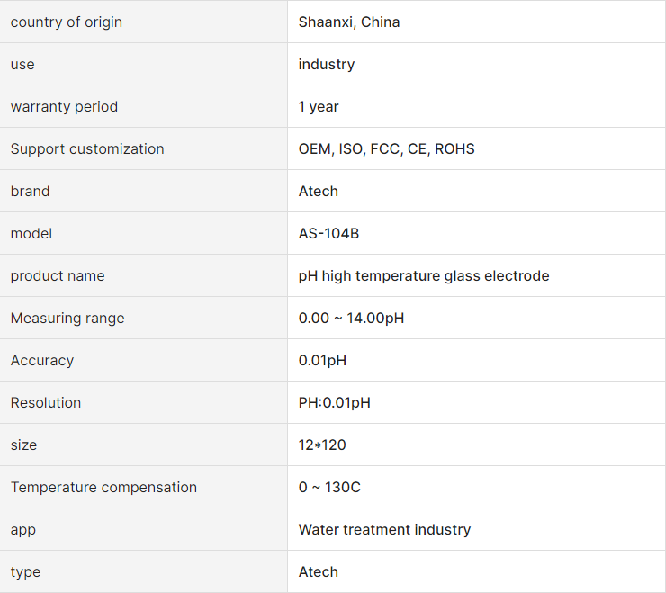
Task: Select the brand value 'Atech'
Action: 318,192
